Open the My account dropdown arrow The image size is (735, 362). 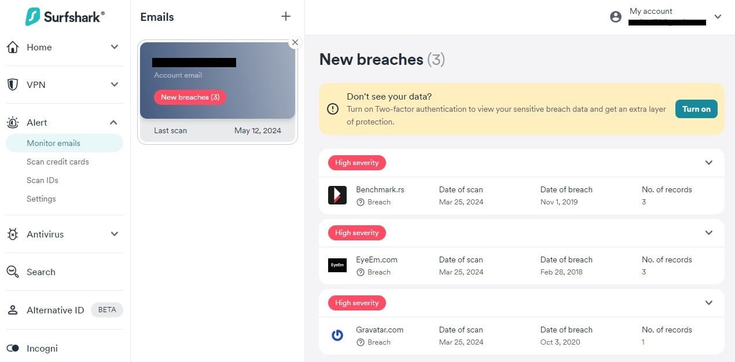coord(718,17)
